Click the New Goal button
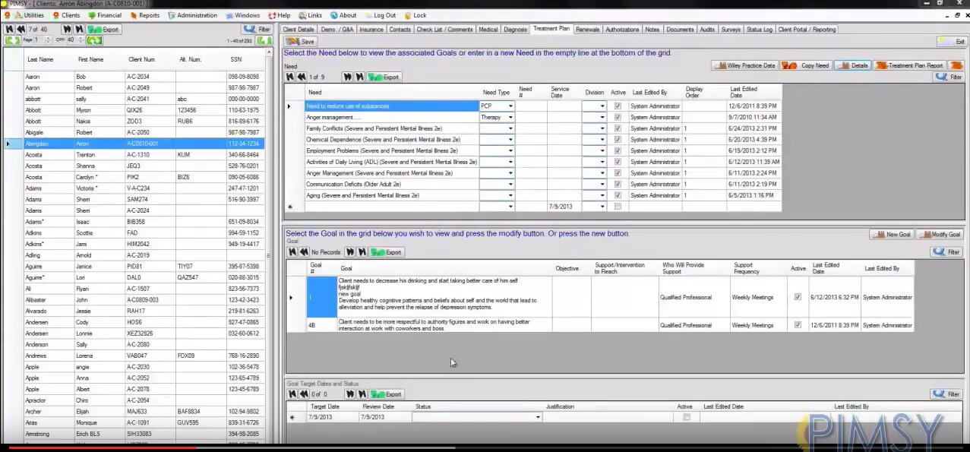Screen dimensions: 970x452 (x=891, y=235)
